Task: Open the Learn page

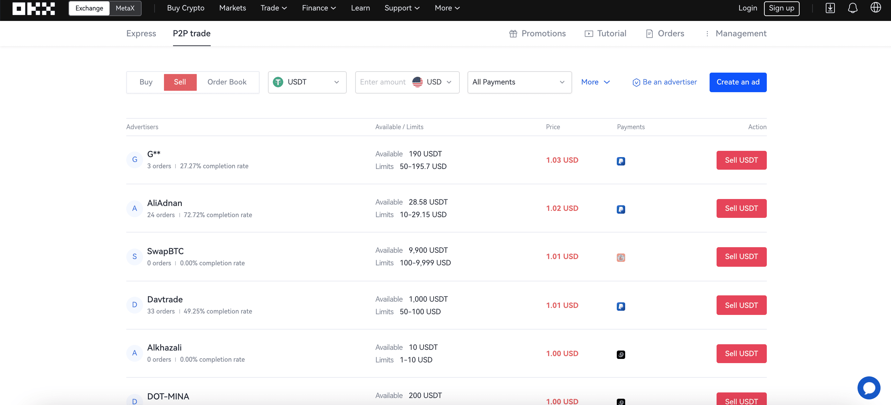Action: pyautogui.click(x=360, y=8)
